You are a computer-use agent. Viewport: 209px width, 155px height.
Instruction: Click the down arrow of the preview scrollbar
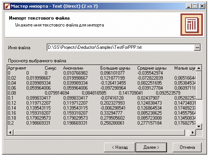pos(199,126)
